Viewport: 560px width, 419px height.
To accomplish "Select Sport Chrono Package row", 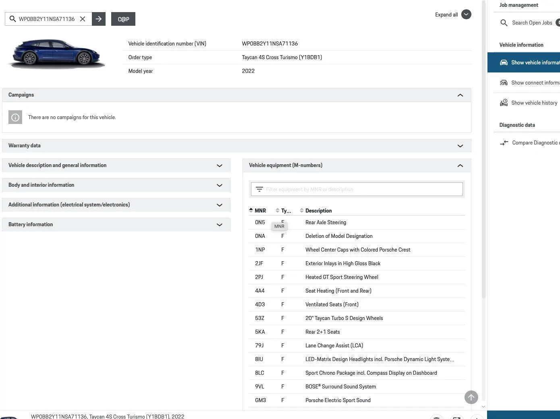I will pyautogui.click(x=357, y=373).
